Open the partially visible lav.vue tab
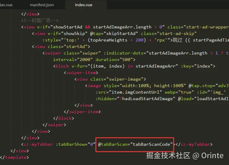Image resolution: width=229 pixels, height=165 pixels. 6,5
